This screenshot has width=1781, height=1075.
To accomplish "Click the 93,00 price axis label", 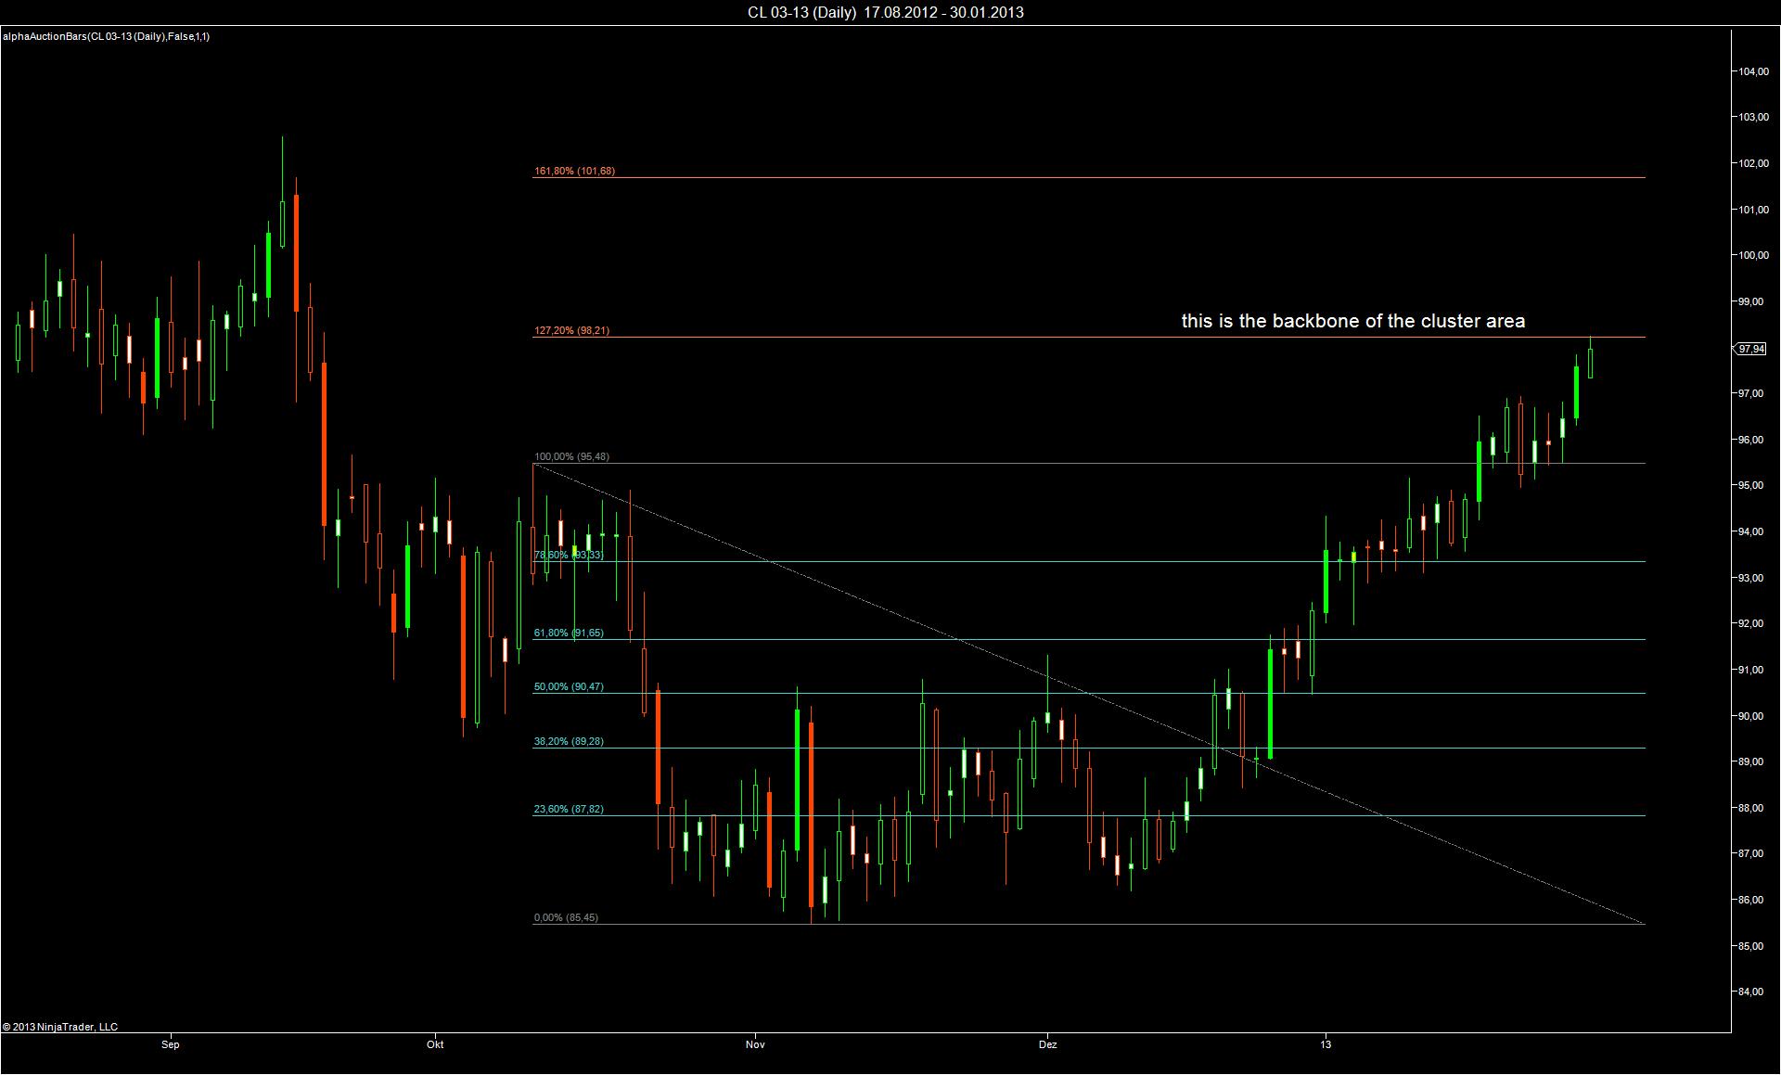I will click(1752, 578).
